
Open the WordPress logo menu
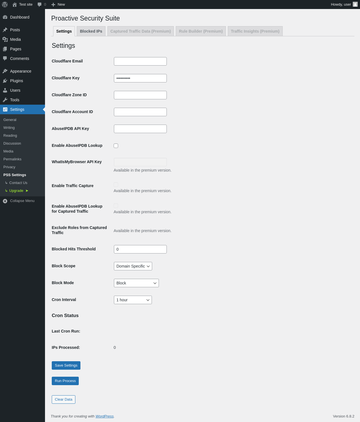tap(5, 5)
